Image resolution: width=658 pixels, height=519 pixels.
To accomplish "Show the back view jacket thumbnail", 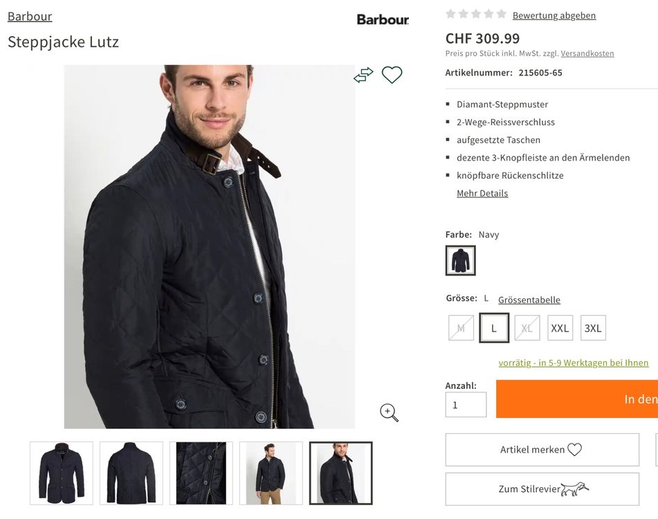I will click(x=131, y=473).
